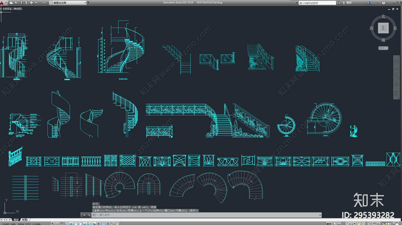Screen dimensions: 402x225
Task: Create a new drawing from Quick Access toolbar
Action: [x=11, y=3]
